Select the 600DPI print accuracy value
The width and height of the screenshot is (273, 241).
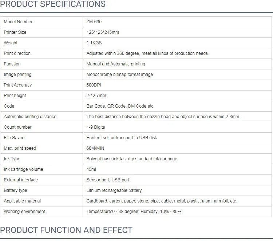94,85
